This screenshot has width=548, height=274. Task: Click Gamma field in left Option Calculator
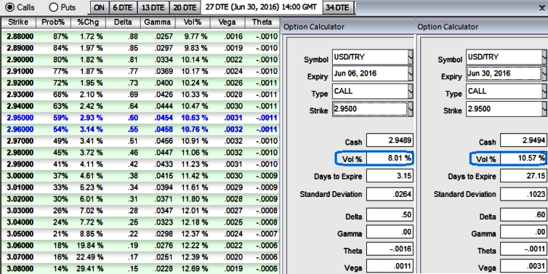390,231
